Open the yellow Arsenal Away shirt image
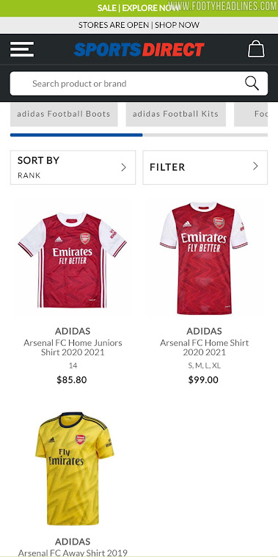The image size is (278, 557). tap(75, 469)
